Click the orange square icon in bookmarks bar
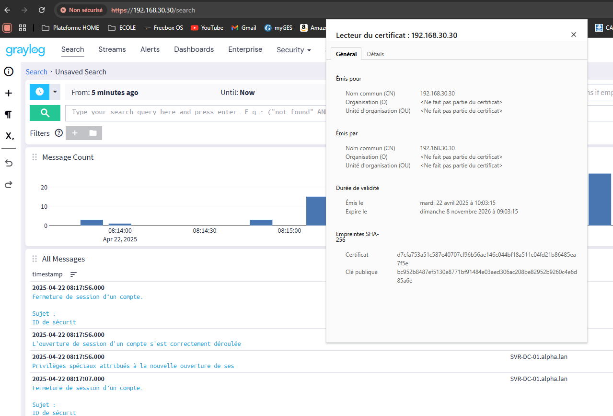The image size is (613, 416). (x=7, y=28)
